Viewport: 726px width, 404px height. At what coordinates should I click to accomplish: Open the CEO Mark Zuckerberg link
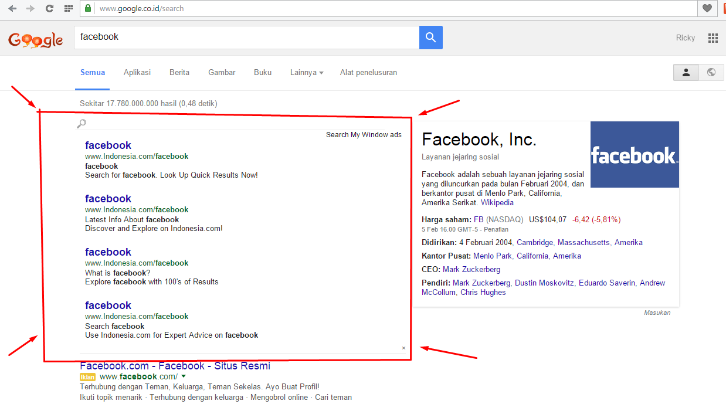click(x=471, y=270)
